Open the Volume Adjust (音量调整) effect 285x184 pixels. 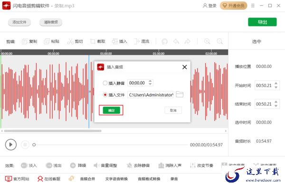coord(105,166)
